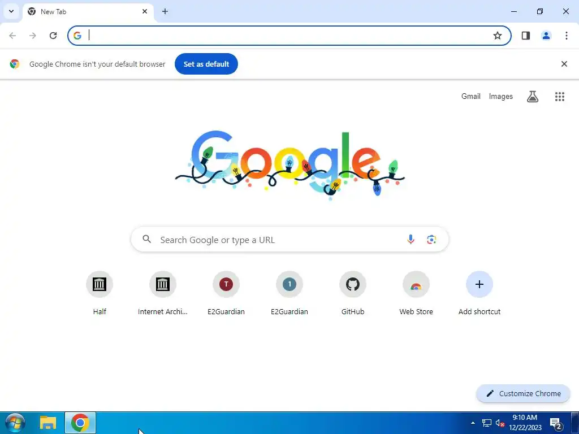The width and height of the screenshot is (579, 434).
Task: Open the E2Guardian shortcut with T icon
Action: 226,293
